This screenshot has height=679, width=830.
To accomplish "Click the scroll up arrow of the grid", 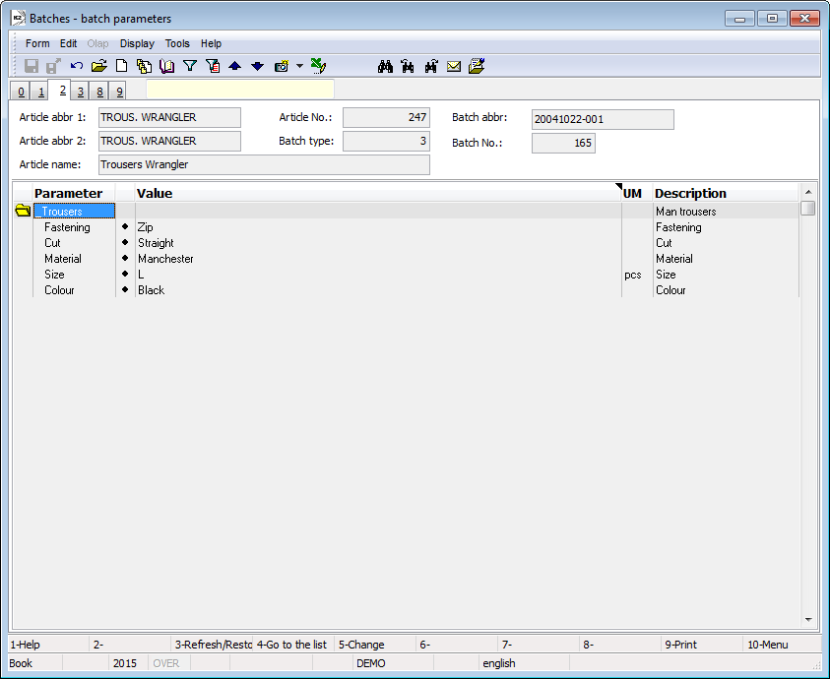I will (x=807, y=192).
